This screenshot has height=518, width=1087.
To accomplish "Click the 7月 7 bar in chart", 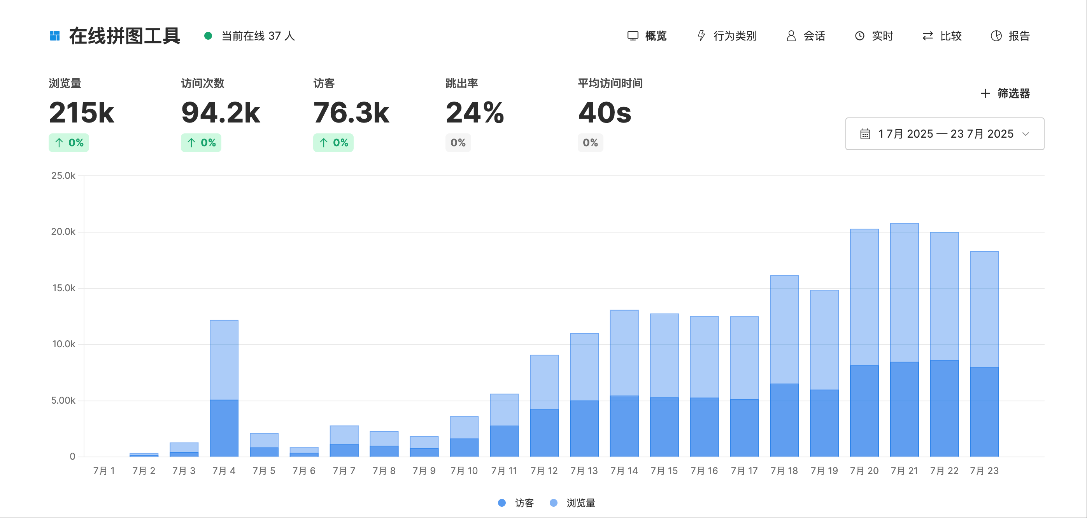I will (344, 441).
